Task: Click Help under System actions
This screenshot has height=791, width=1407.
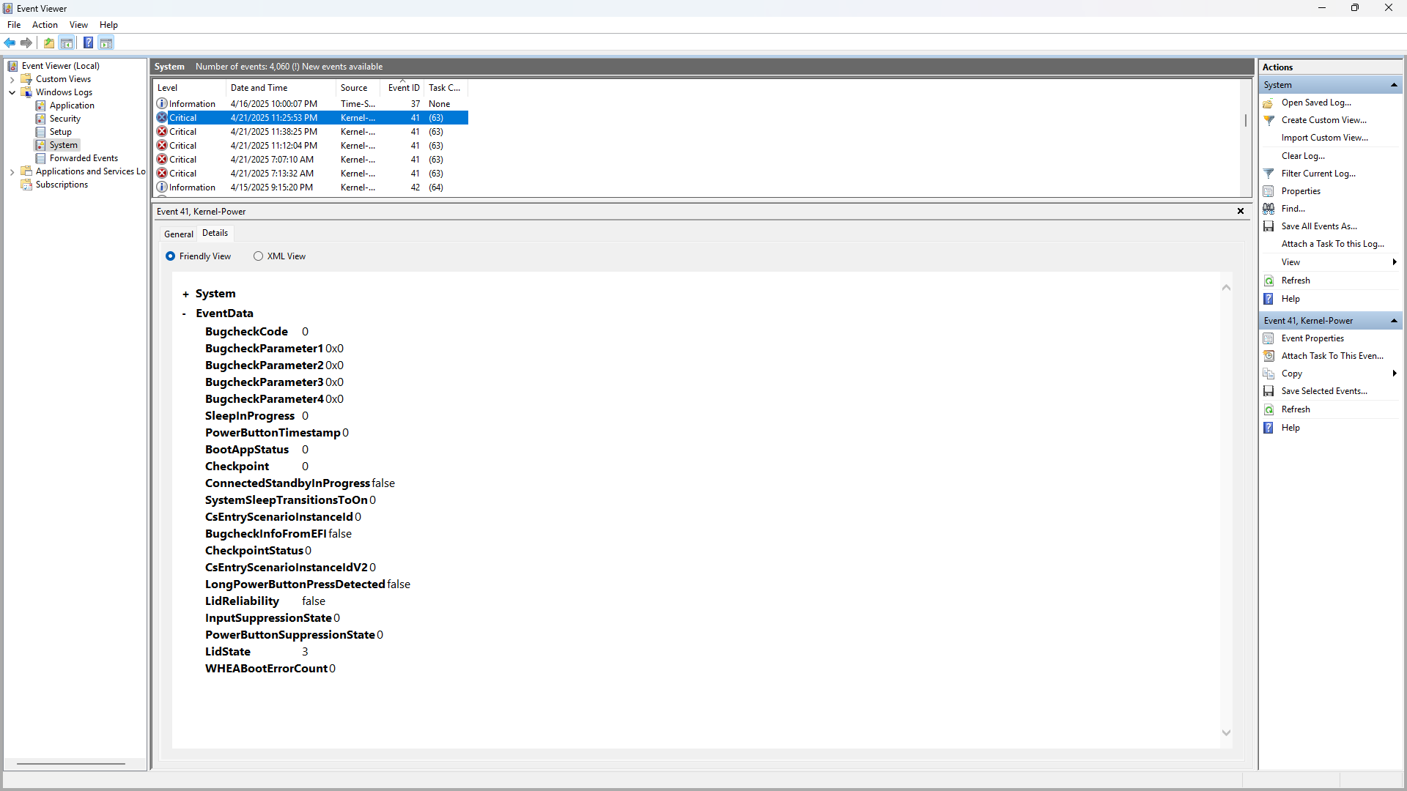Action: [x=1290, y=300]
